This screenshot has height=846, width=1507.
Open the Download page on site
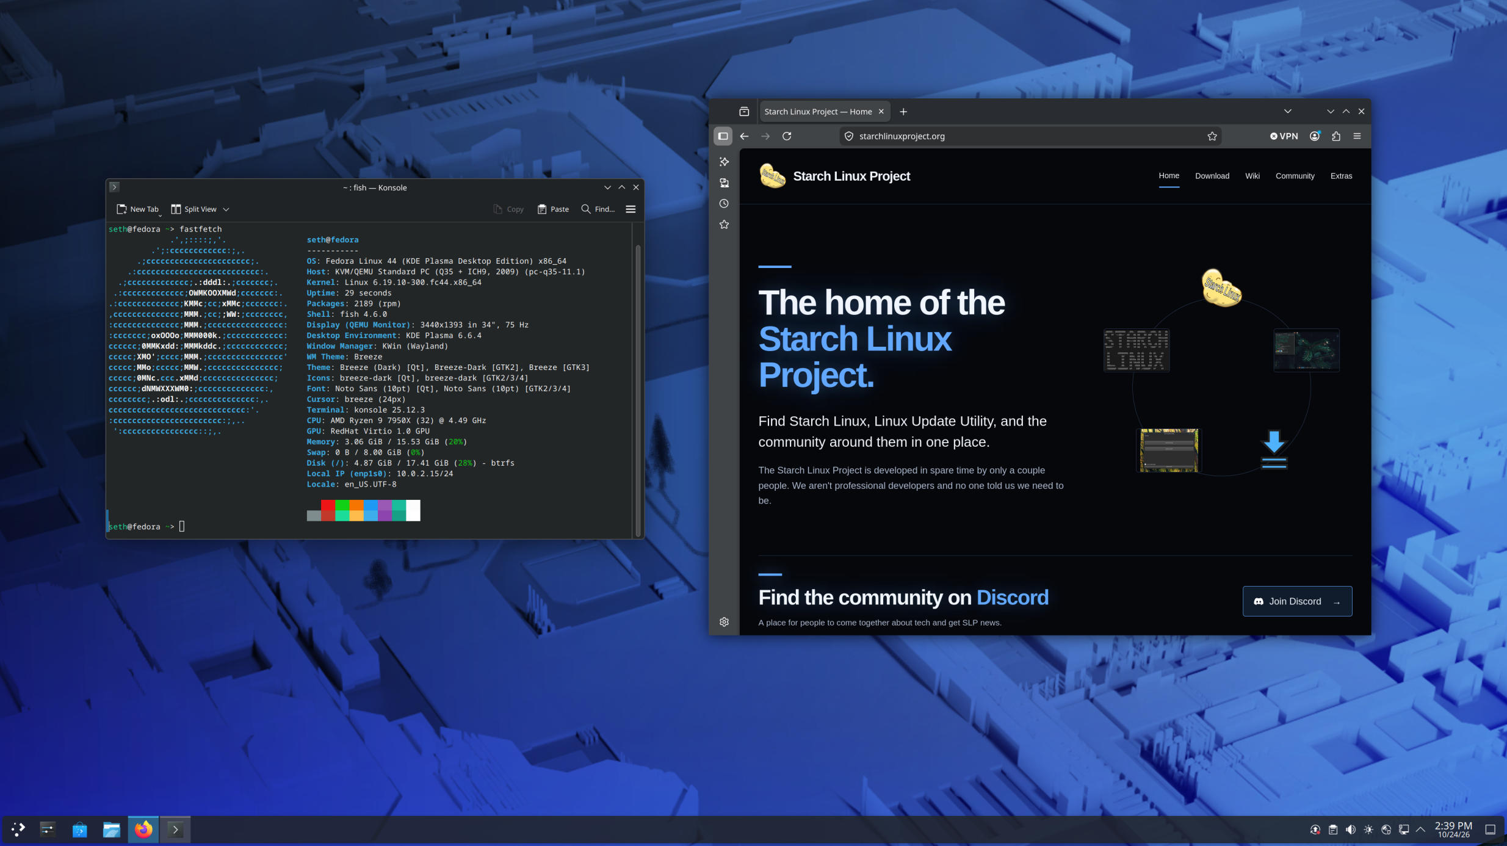tap(1212, 176)
